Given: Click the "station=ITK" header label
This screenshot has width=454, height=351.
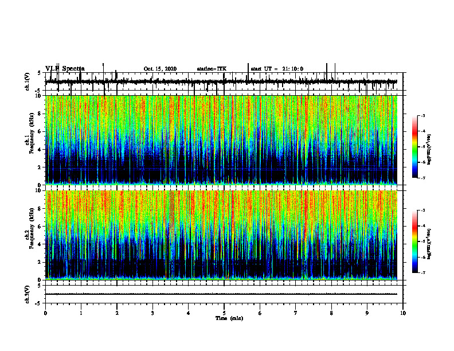Looking at the screenshot, I should point(212,69).
